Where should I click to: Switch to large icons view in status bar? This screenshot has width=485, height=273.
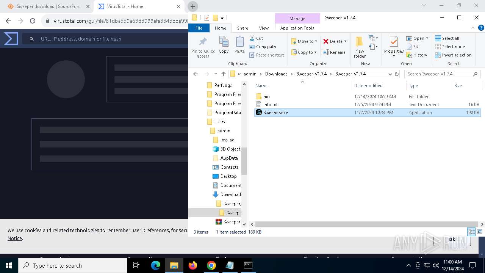pos(480,232)
